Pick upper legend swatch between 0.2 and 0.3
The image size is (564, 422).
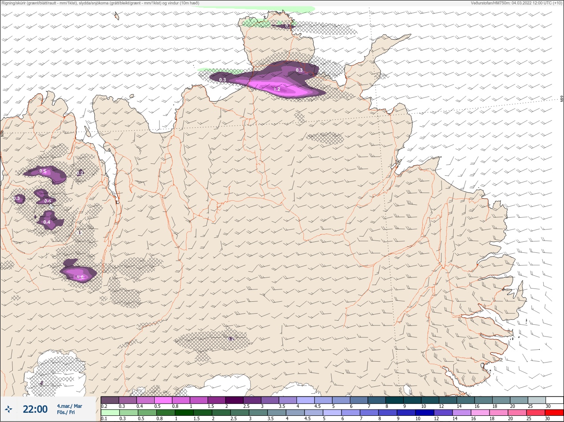(x=110, y=400)
